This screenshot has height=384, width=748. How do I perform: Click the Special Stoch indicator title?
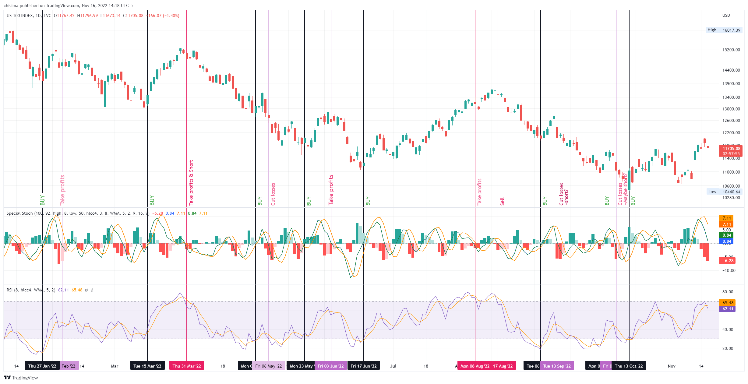[x=19, y=213]
